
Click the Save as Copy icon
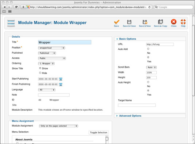coord(160,22)
